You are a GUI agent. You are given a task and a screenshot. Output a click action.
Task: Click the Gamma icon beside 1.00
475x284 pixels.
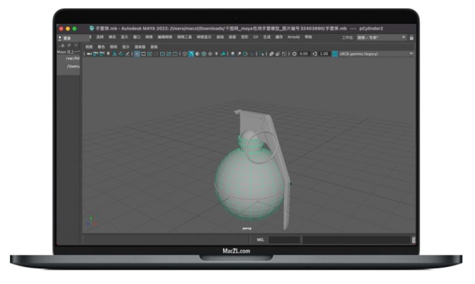coord(315,54)
